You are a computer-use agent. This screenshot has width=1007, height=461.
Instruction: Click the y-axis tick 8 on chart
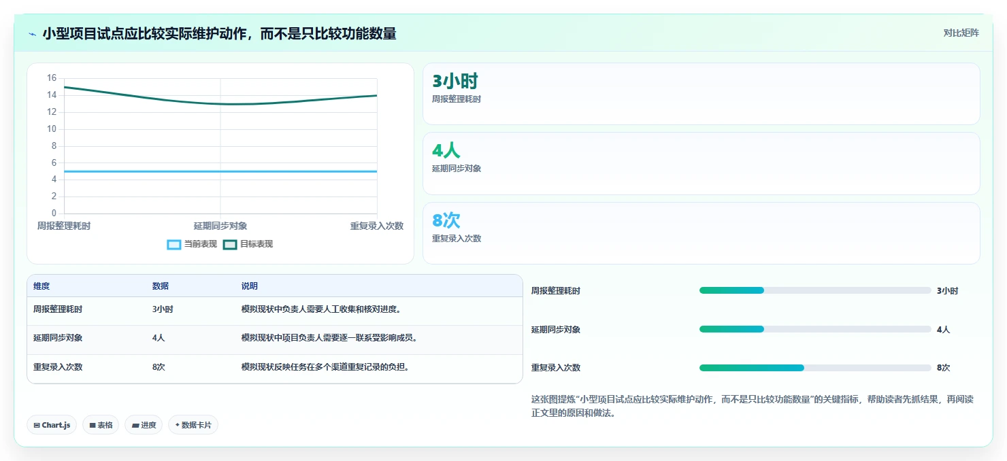point(54,146)
